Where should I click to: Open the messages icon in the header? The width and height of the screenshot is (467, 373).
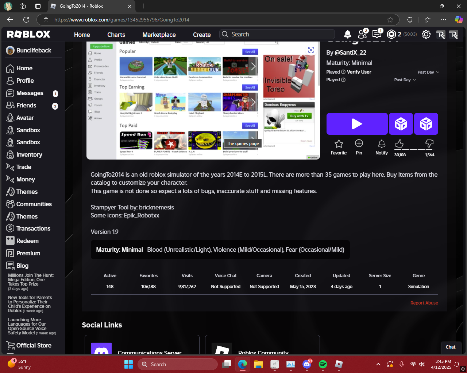(x=377, y=34)
